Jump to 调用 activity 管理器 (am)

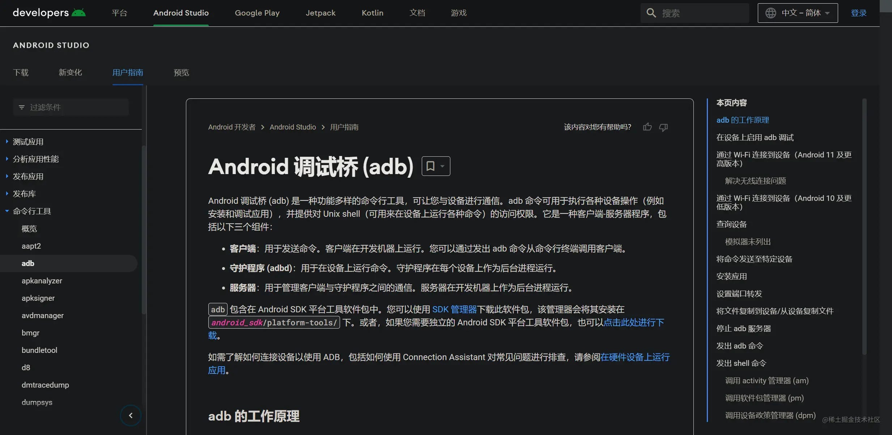pyautogui.click(x=767, y=380)
